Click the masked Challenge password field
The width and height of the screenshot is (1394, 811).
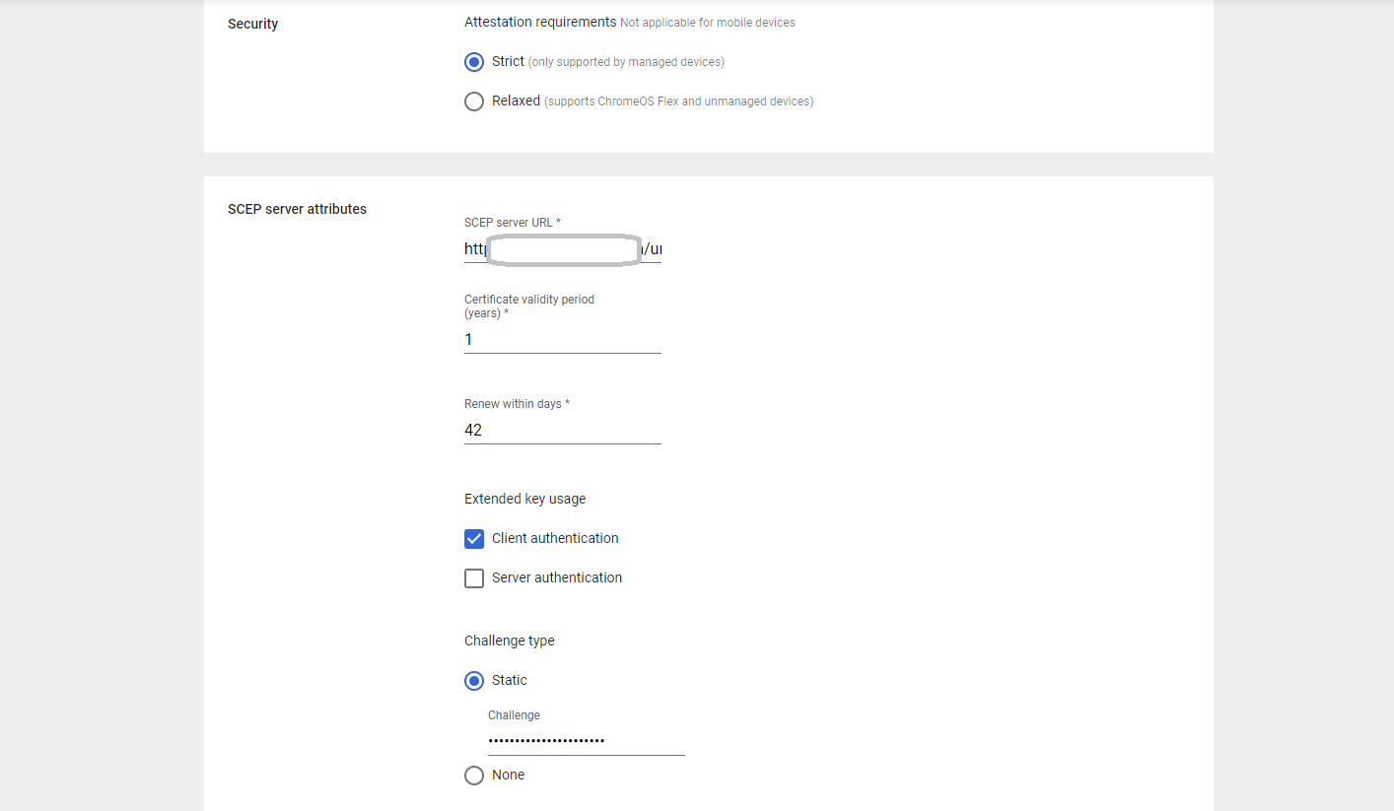[586, 741]
